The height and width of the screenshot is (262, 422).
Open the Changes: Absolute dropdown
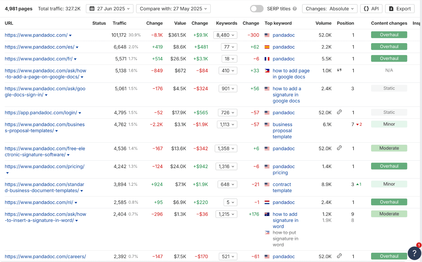click(x=330, y=9)
